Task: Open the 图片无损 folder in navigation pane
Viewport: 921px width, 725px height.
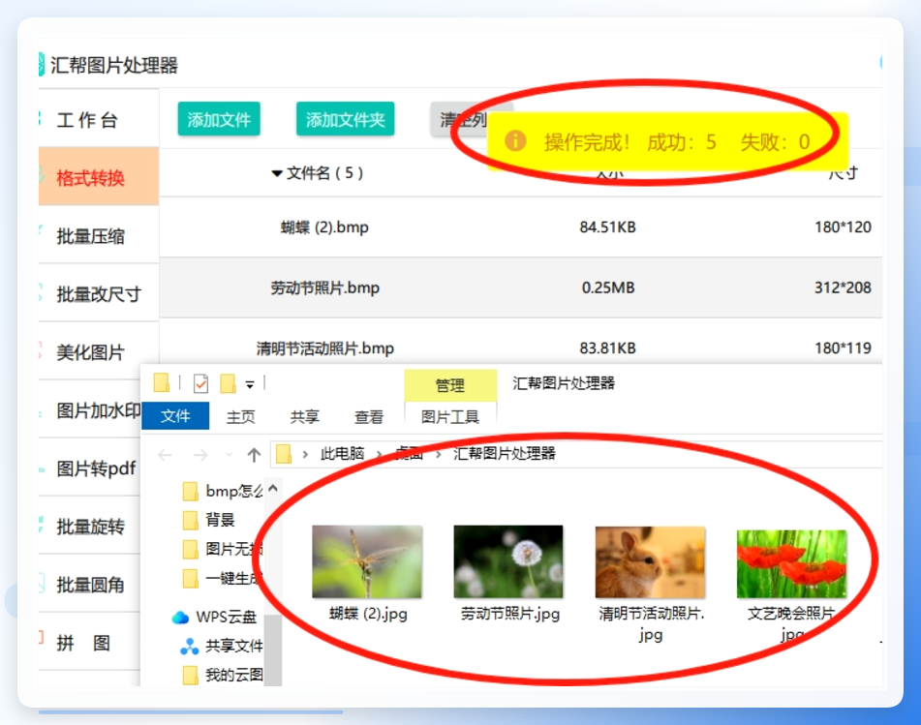Action: (222, 549)
